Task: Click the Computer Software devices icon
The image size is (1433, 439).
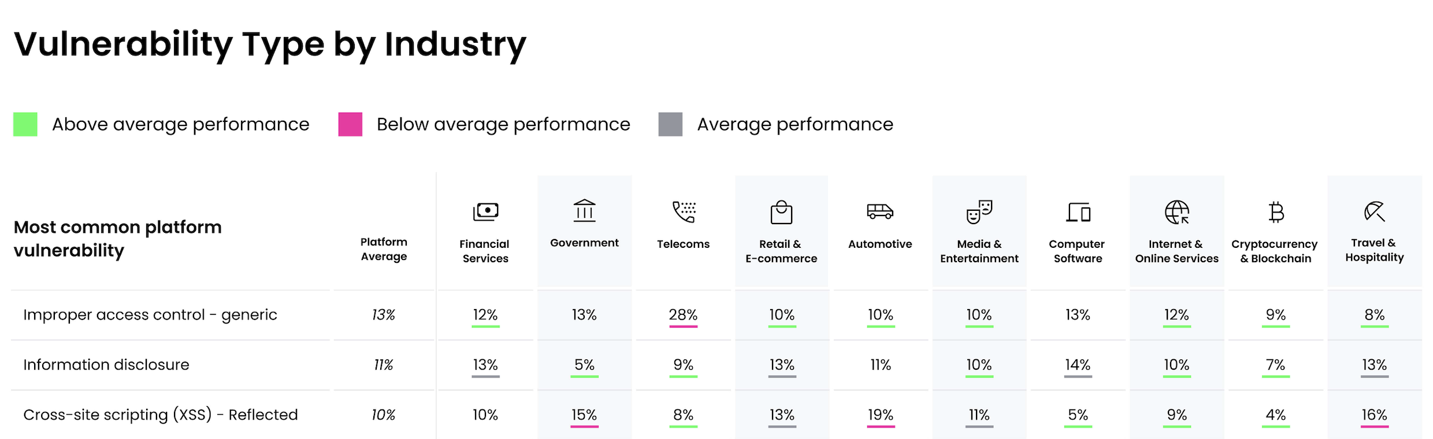Action: pos(1078,213)
